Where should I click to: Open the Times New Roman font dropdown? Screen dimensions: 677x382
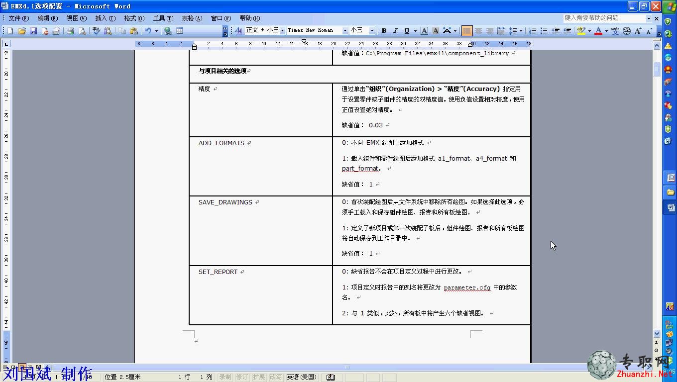pos(345,31)
